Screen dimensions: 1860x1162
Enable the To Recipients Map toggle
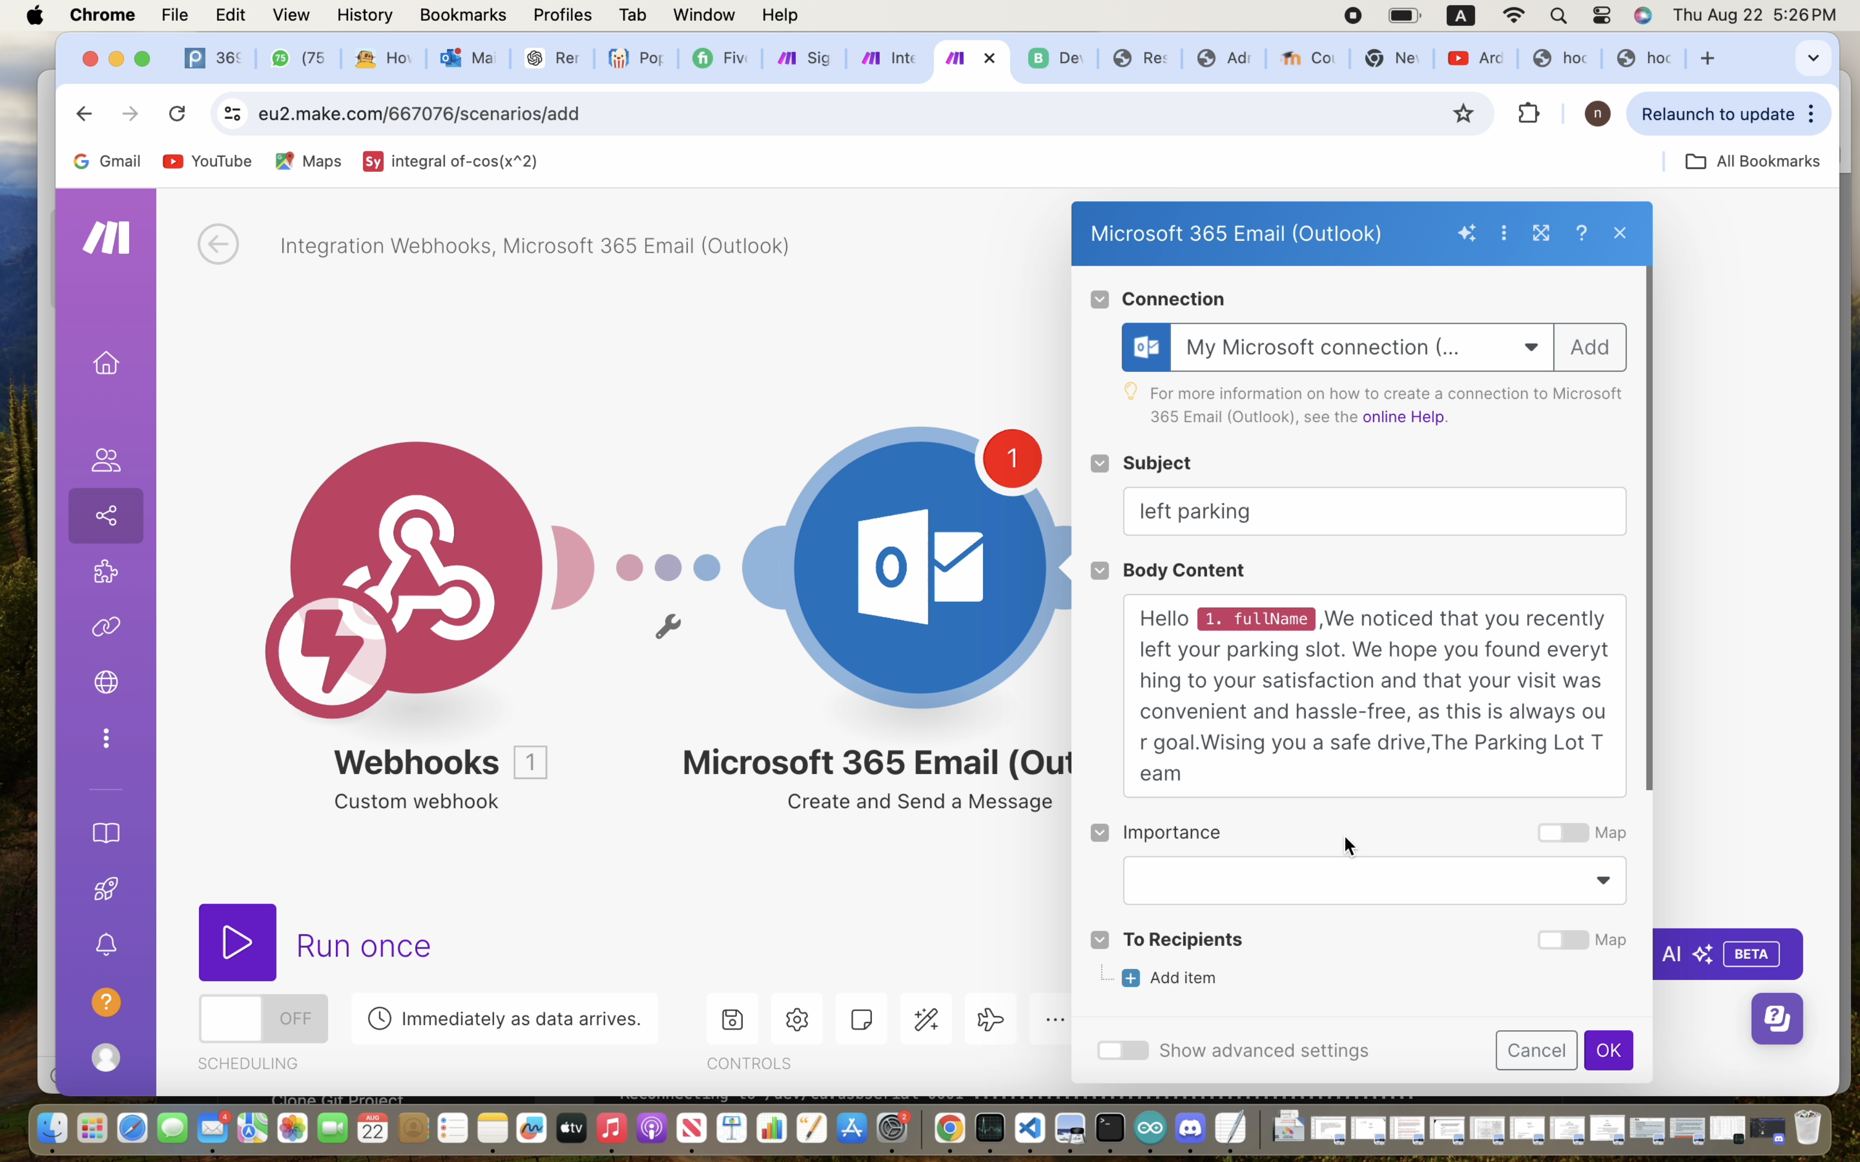(x=1563, y=939)
